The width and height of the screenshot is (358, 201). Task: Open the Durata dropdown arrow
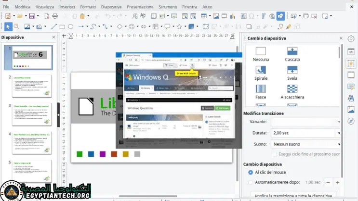[339, 133]
